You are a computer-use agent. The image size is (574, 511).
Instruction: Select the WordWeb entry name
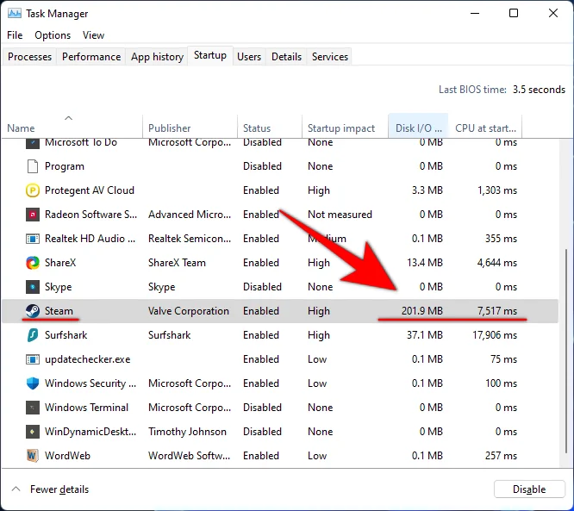(67, 456)
